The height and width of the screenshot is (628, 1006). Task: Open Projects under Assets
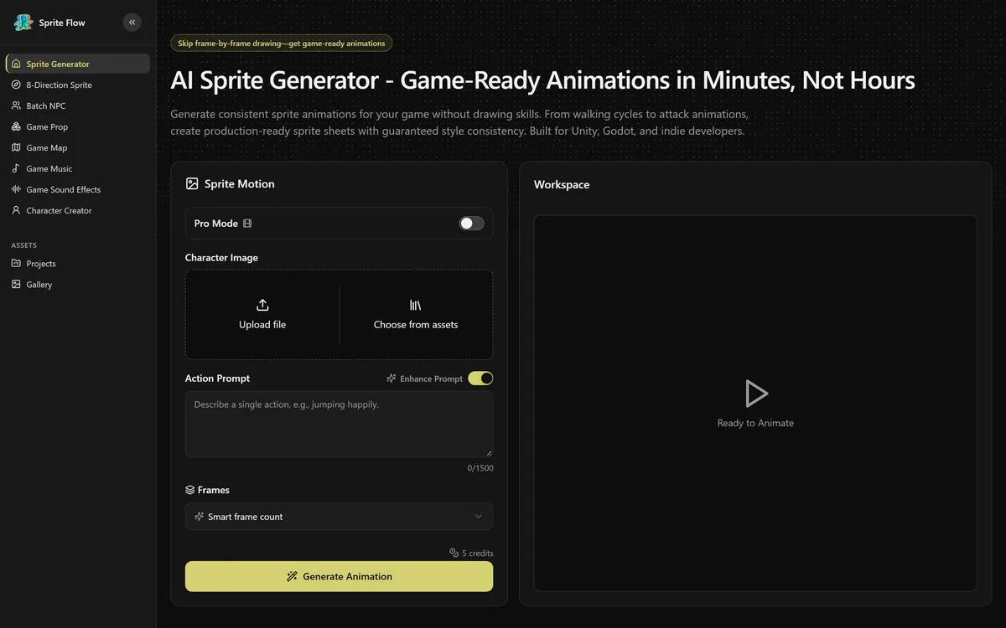tap(78, 263)
